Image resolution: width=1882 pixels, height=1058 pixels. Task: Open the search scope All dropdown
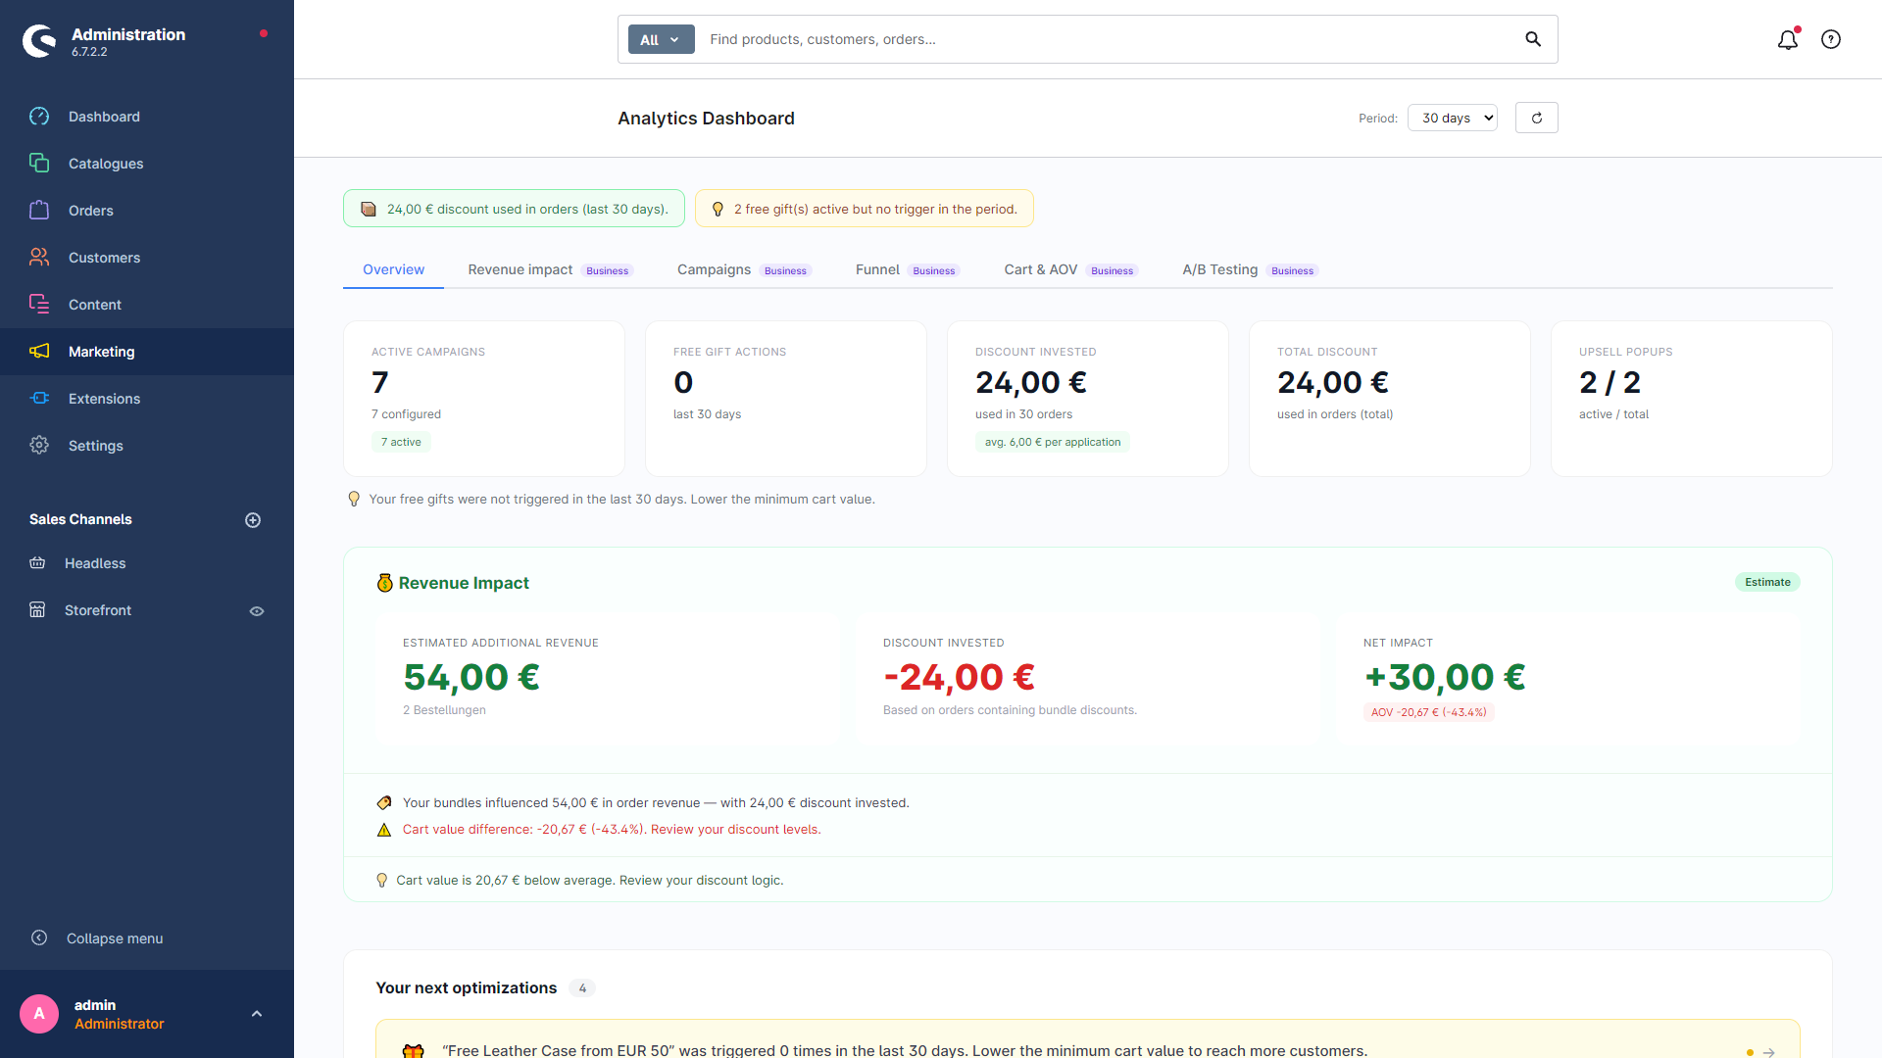[x=662, y=39]
